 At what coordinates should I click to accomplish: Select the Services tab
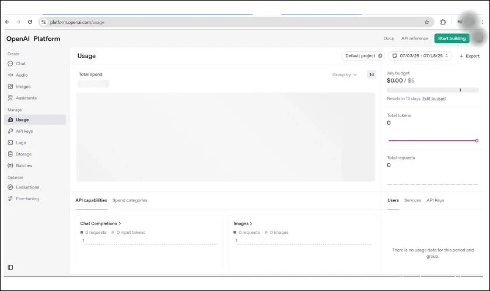(x=412, y=200)
